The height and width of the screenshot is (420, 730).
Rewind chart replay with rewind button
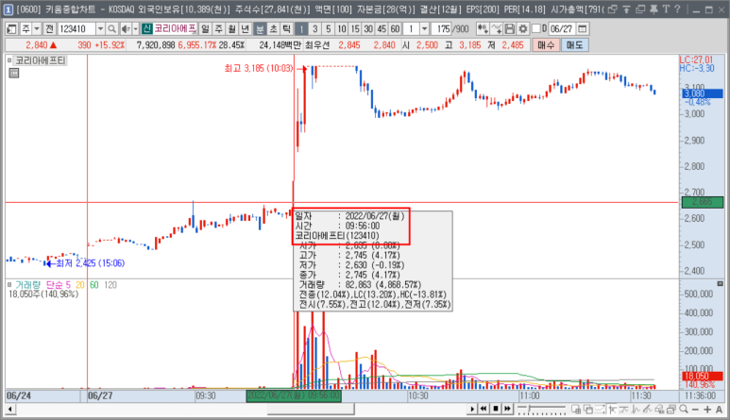(484, 409)
